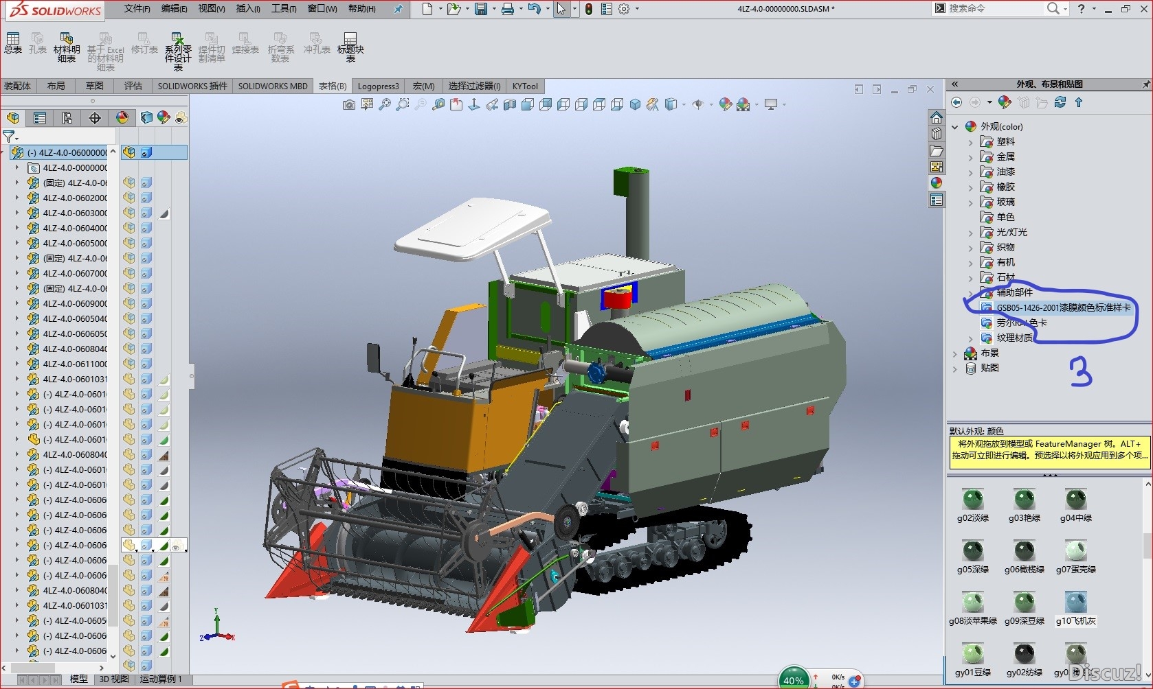Open Apply Scene in the view toolbar
Screen dimensions: 1153x689
743,104
